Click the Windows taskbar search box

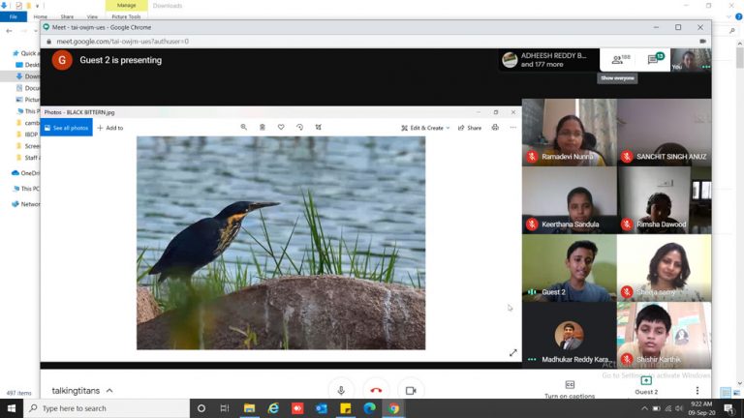(107, 408)
